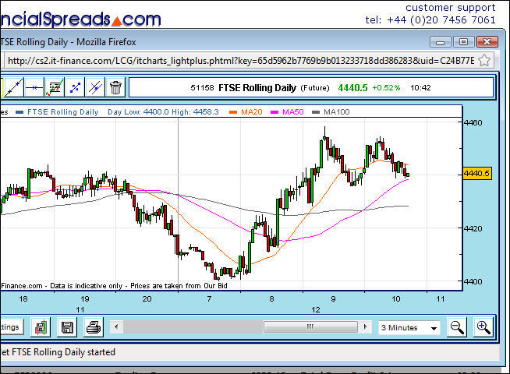This screenshot has height=374, width=510.
Task: Select the trend line drawing tool
Action: pyautogui.click(x=14, y=87)
